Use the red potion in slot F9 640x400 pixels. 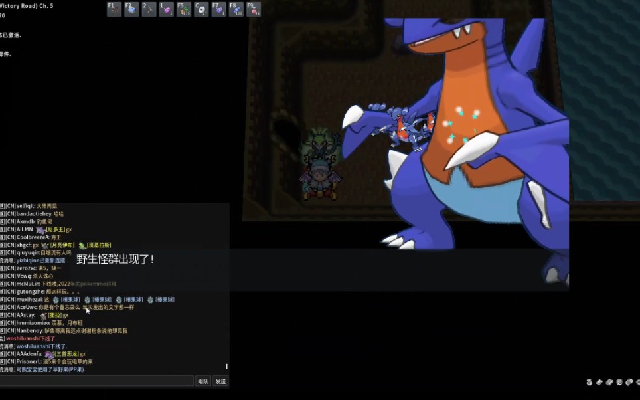point(254,9)
